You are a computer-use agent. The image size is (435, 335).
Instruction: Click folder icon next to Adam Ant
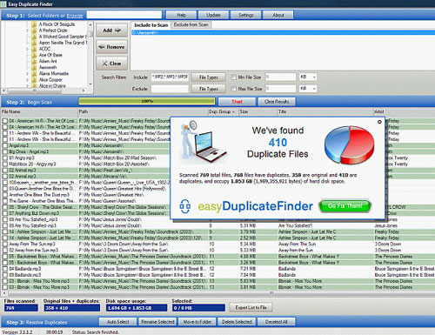click(x=34, y=61)
